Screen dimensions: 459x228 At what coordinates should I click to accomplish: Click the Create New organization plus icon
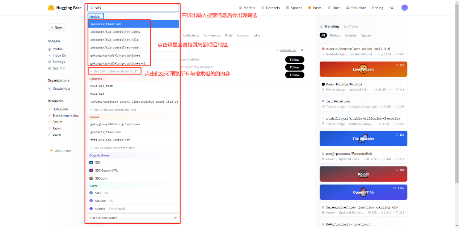coord(50,89)
